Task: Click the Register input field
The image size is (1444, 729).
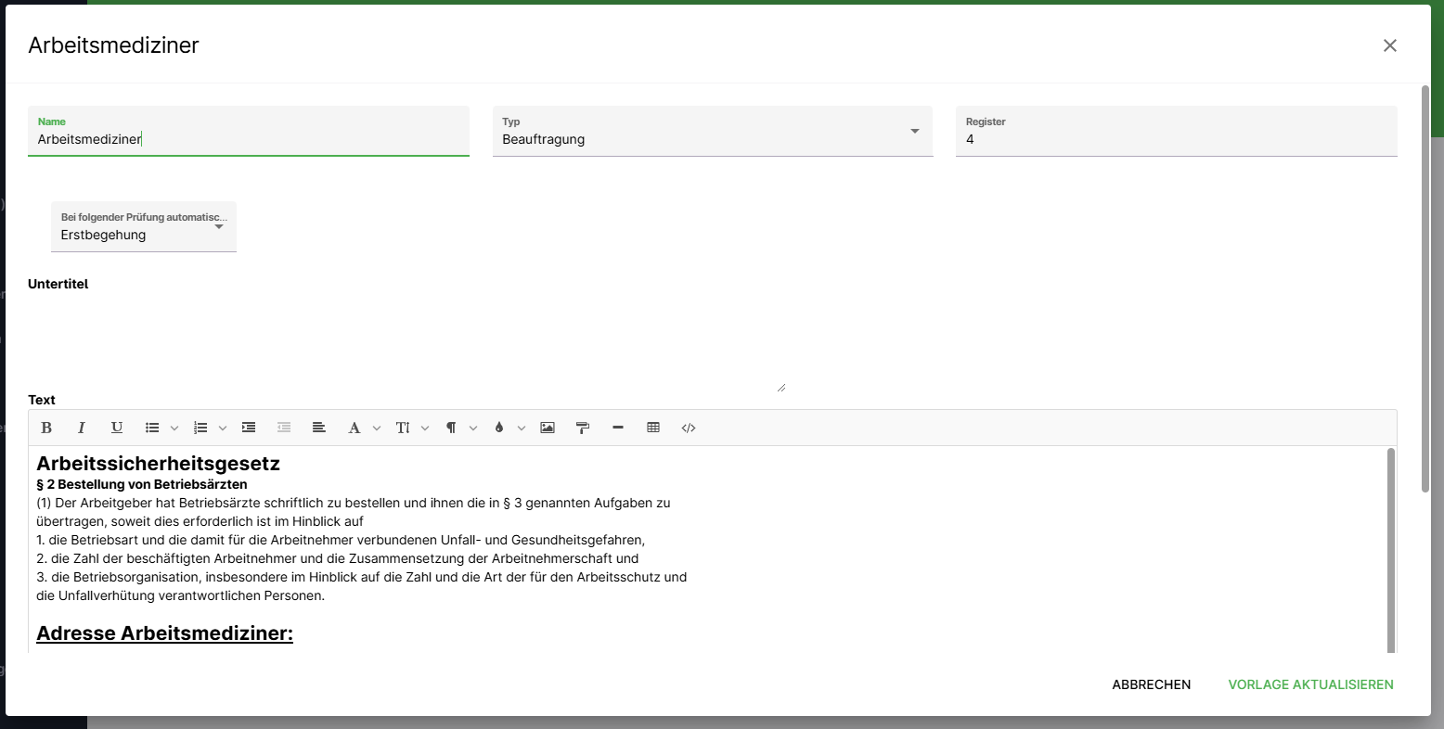Action: pyautogui.click(x=1176, y=139)
